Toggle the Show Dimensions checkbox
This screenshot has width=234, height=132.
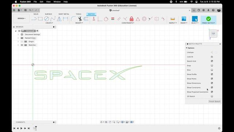pos(212,83)
